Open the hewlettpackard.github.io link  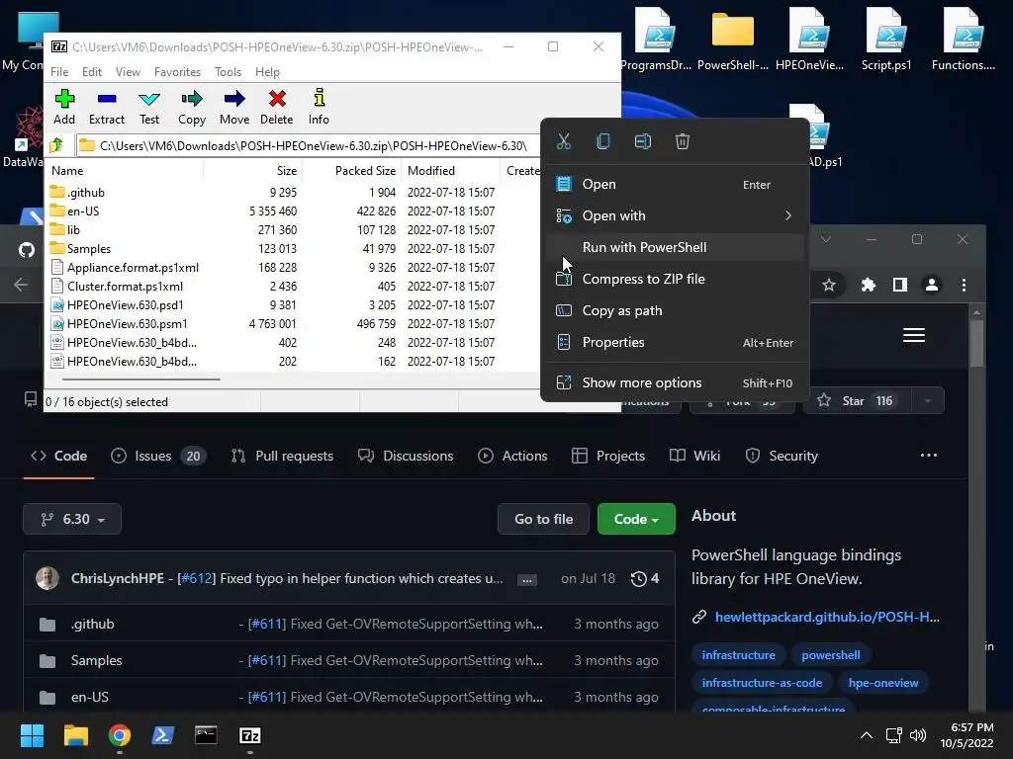click(x=827, y=617)
